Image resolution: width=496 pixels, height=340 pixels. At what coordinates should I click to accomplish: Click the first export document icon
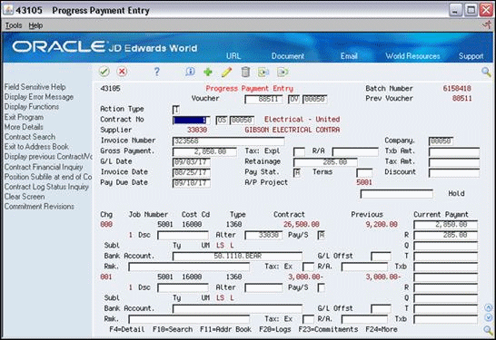tap(263, 73)
